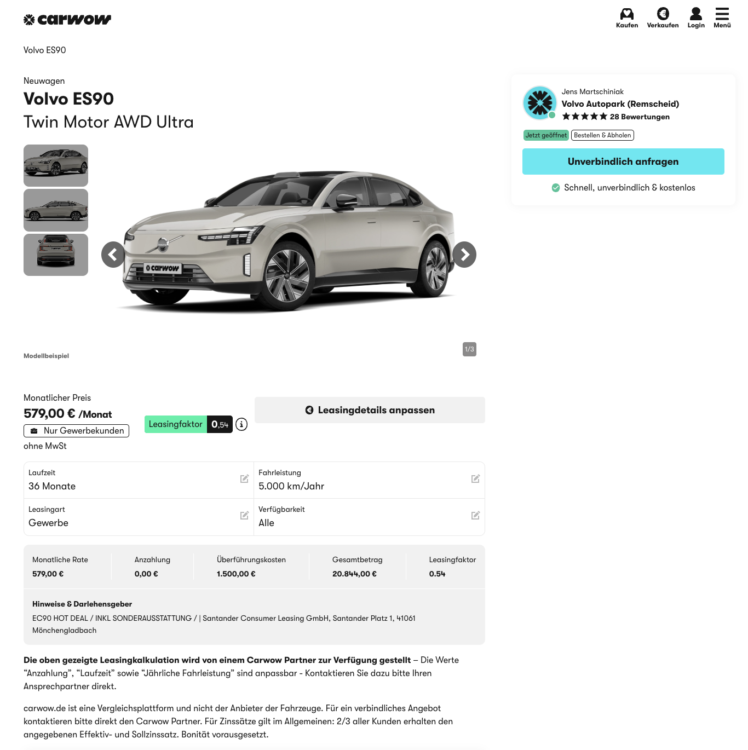Edit the Verfügbarkeit Alle setting

pos(475,516)
